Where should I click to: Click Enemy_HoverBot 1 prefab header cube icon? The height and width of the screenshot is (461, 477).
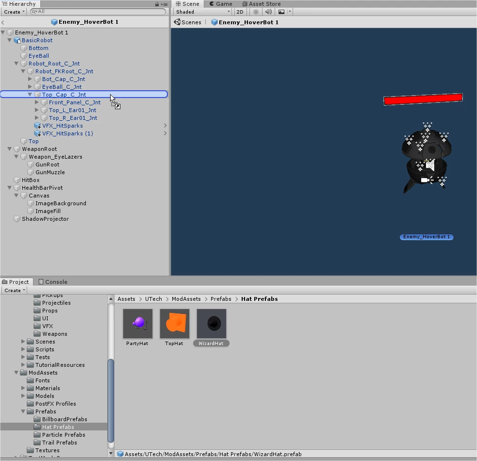(x=54, y=22)
